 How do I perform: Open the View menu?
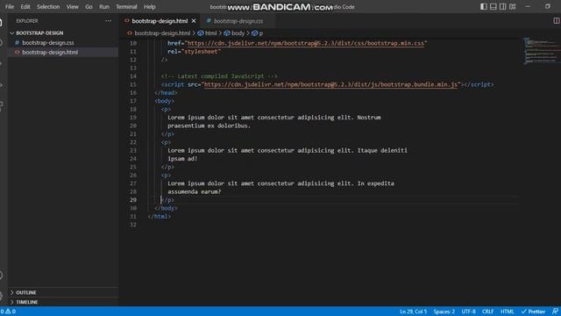pos(73,7)
